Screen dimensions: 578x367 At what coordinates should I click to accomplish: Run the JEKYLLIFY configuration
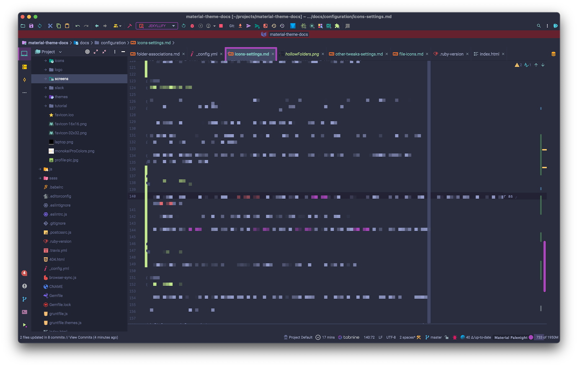tap(184, 26)
